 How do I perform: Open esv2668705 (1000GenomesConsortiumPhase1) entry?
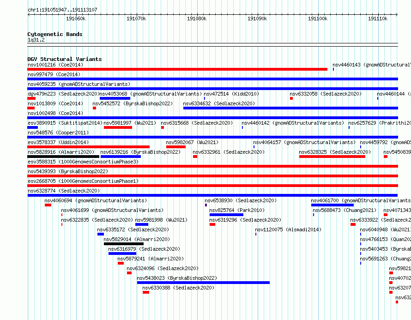(x=83, y=181)
